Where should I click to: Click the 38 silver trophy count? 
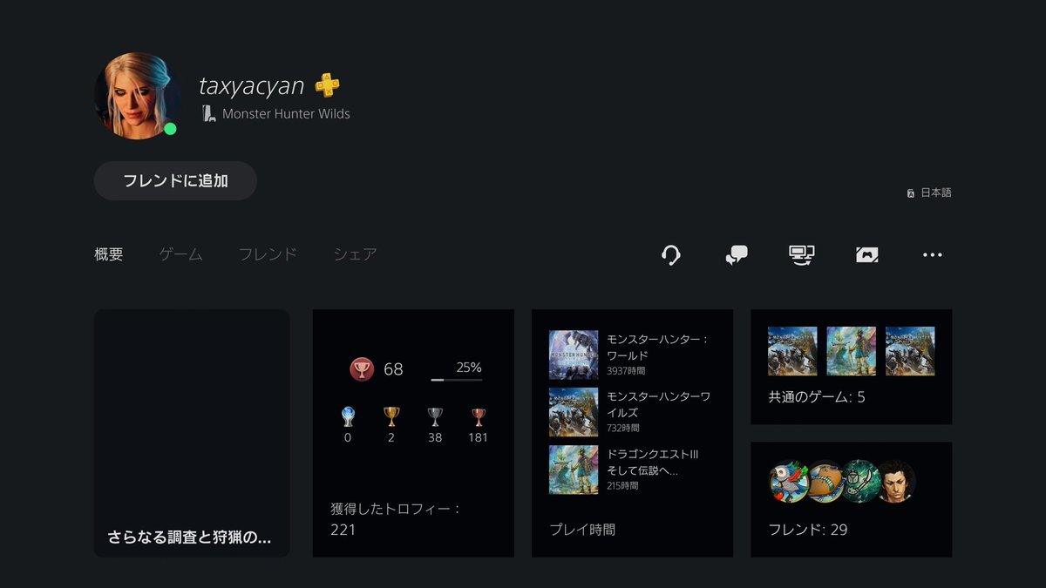click(435, 437)
